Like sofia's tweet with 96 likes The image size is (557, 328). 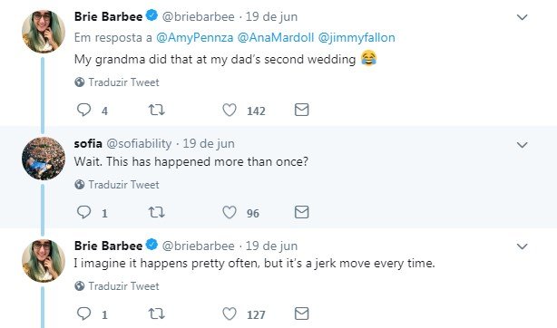(x=230, y=212)
